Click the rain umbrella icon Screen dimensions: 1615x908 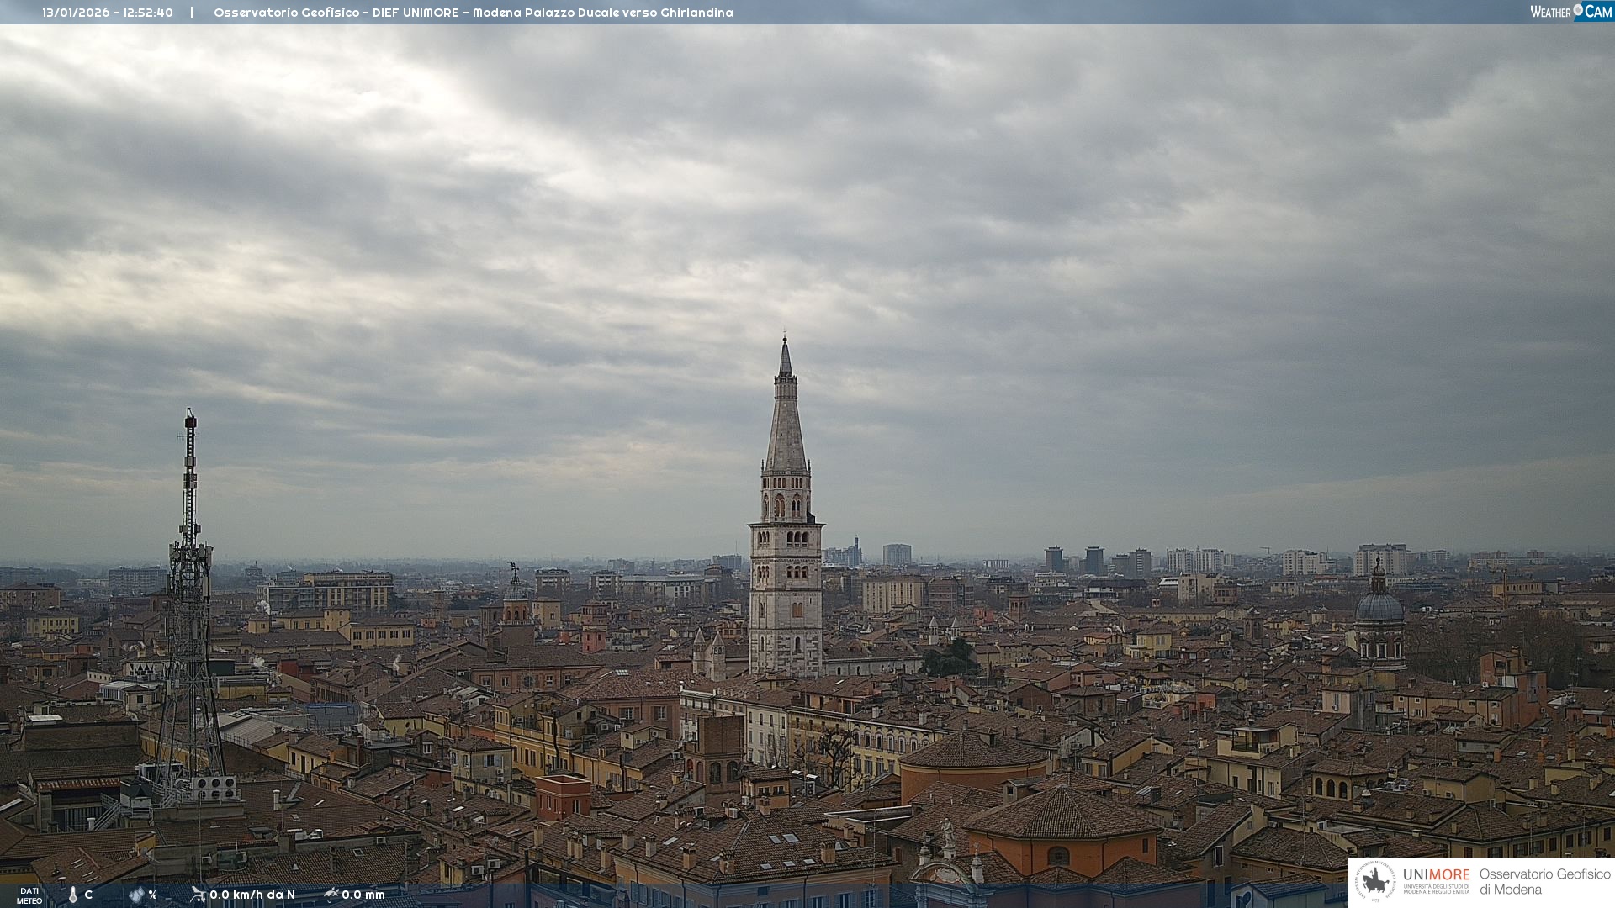click(331, 895)
